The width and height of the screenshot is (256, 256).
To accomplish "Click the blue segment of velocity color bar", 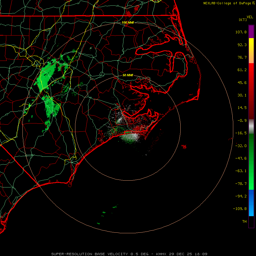I will [251, 203].
